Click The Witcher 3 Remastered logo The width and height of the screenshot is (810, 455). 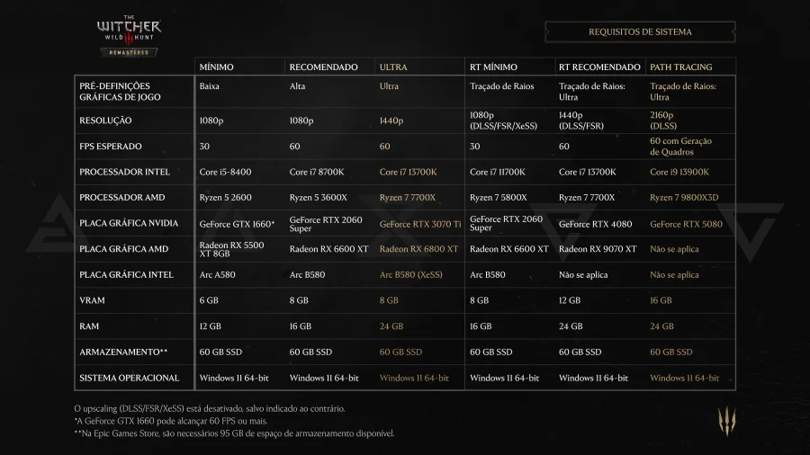tap(129, 36)
